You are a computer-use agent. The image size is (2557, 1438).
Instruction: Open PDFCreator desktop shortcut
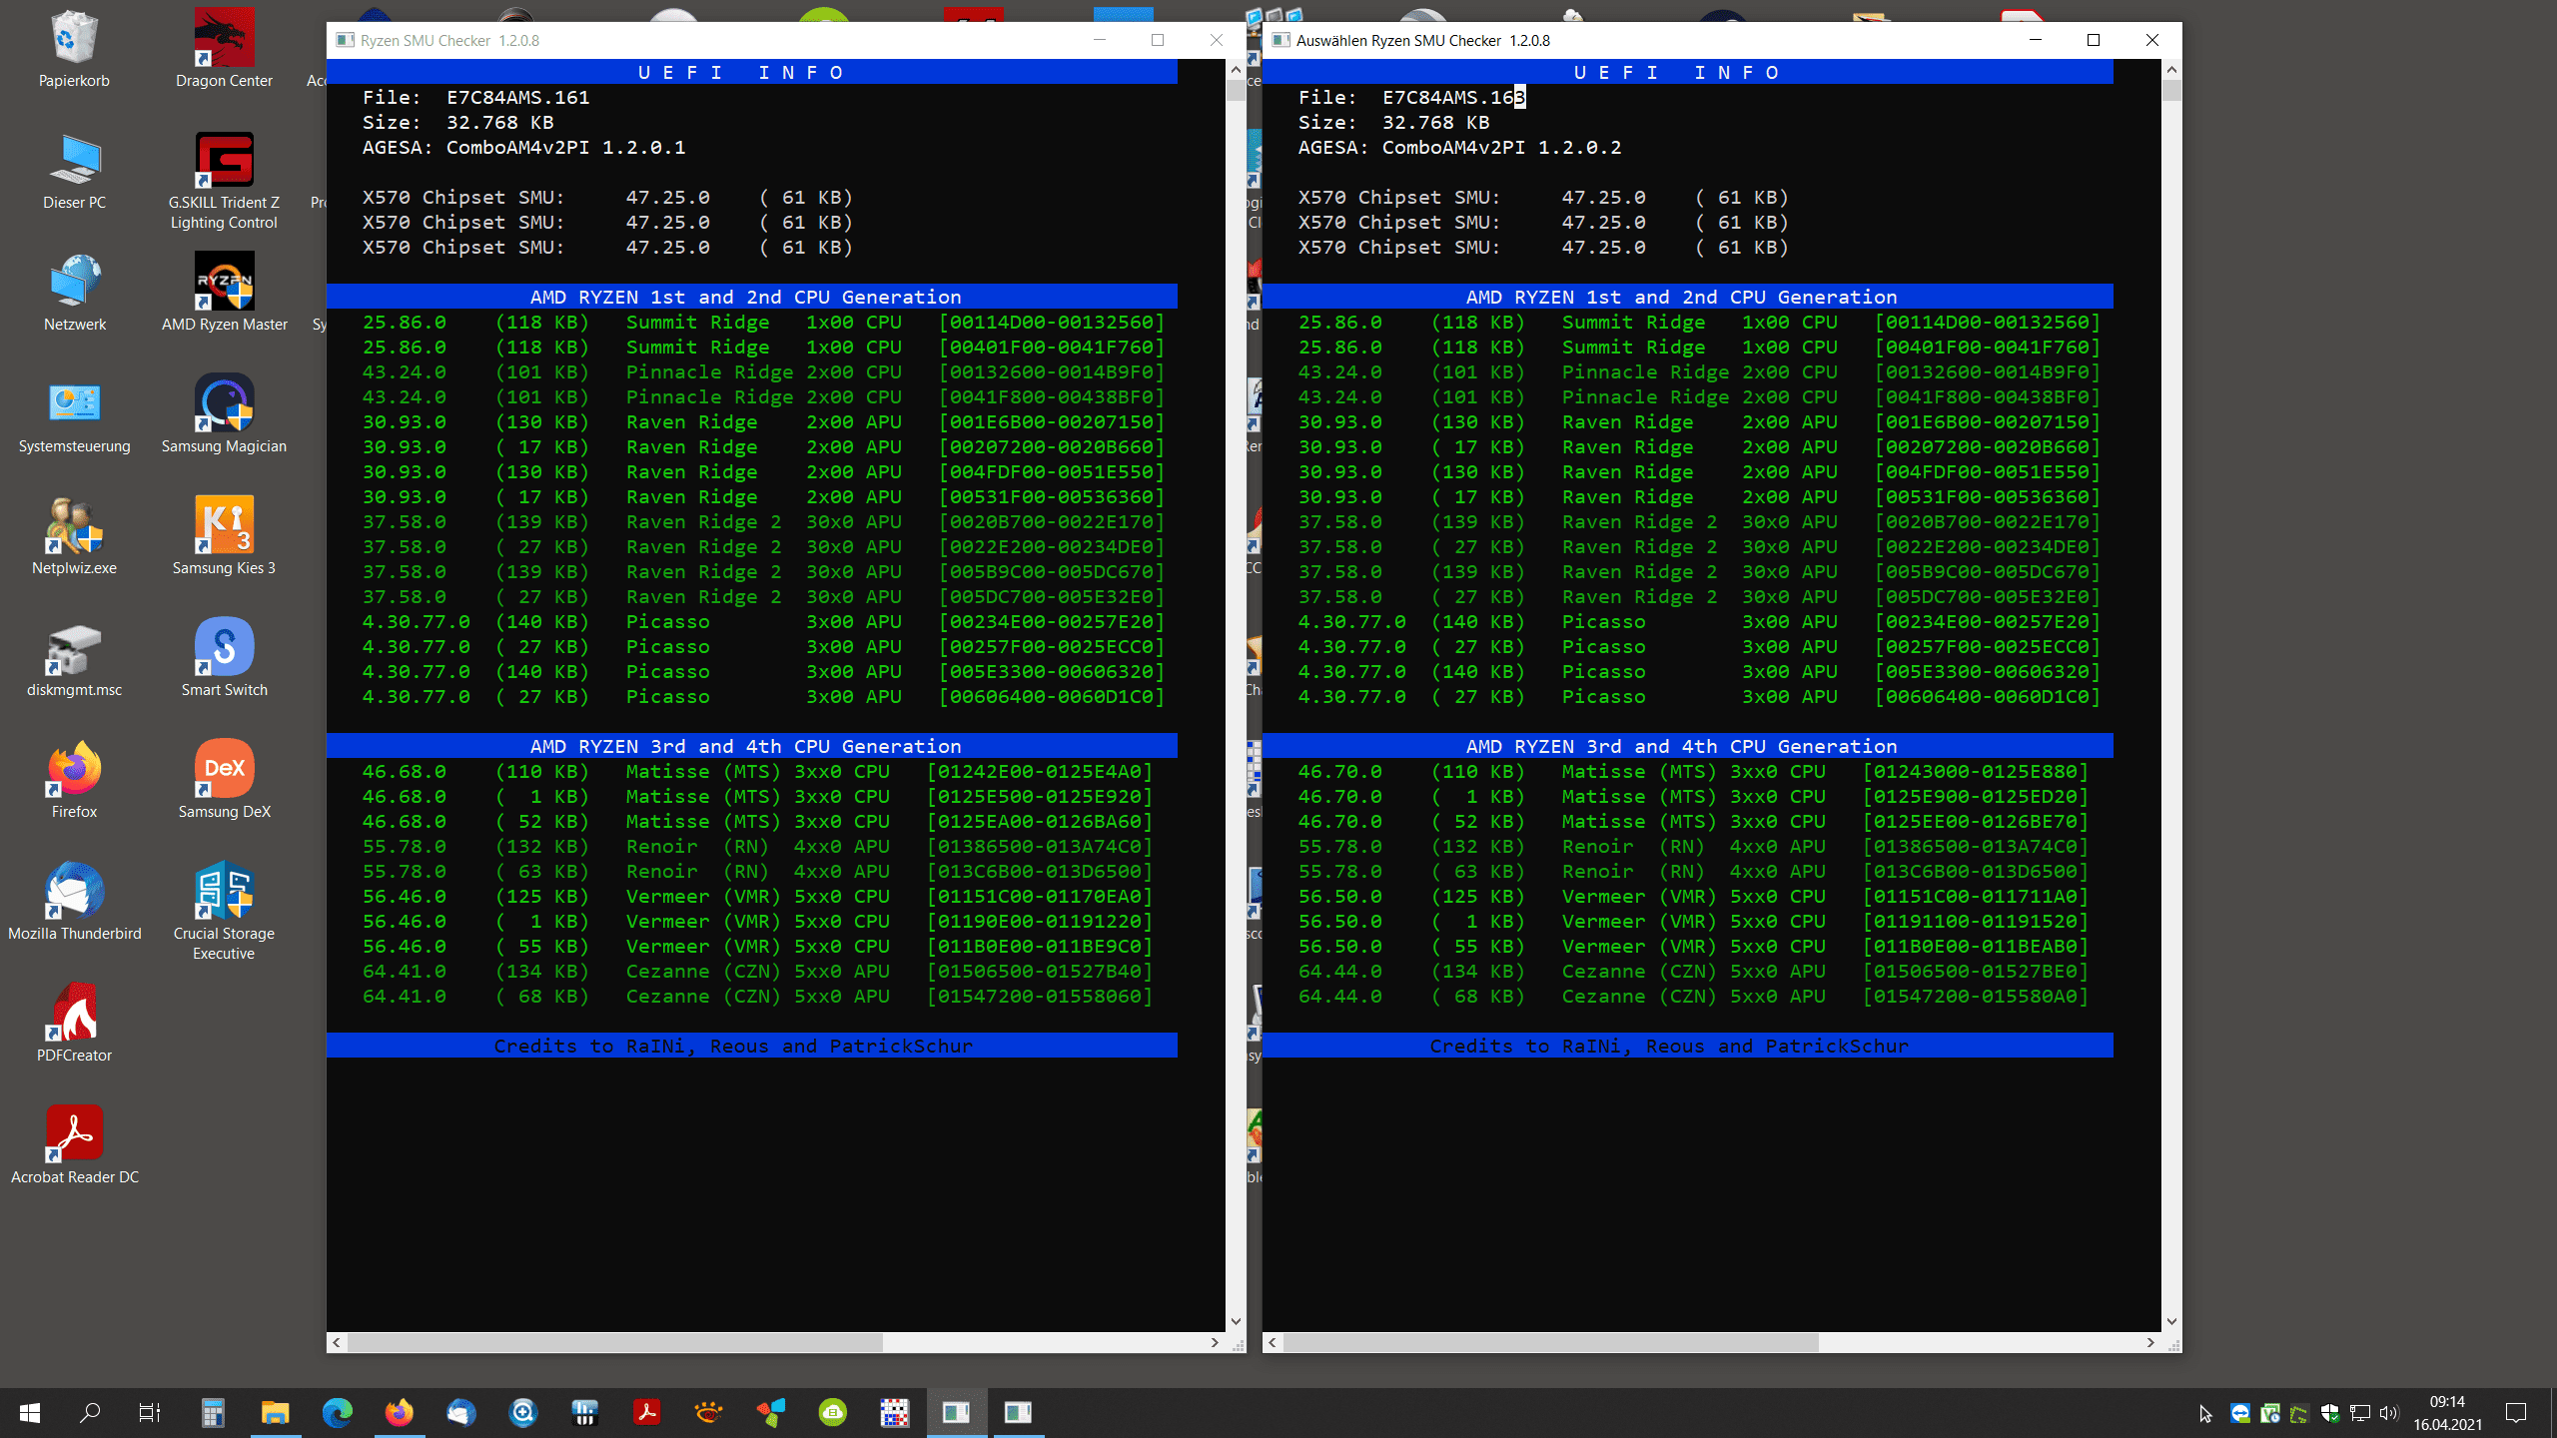(74, 1025)
